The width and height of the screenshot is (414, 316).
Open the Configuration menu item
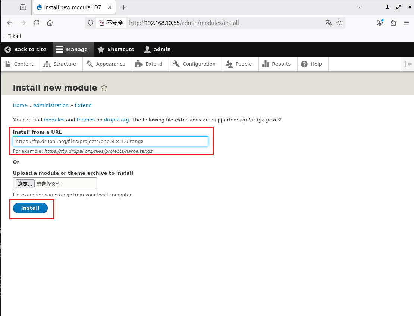(x=194, y=64)
